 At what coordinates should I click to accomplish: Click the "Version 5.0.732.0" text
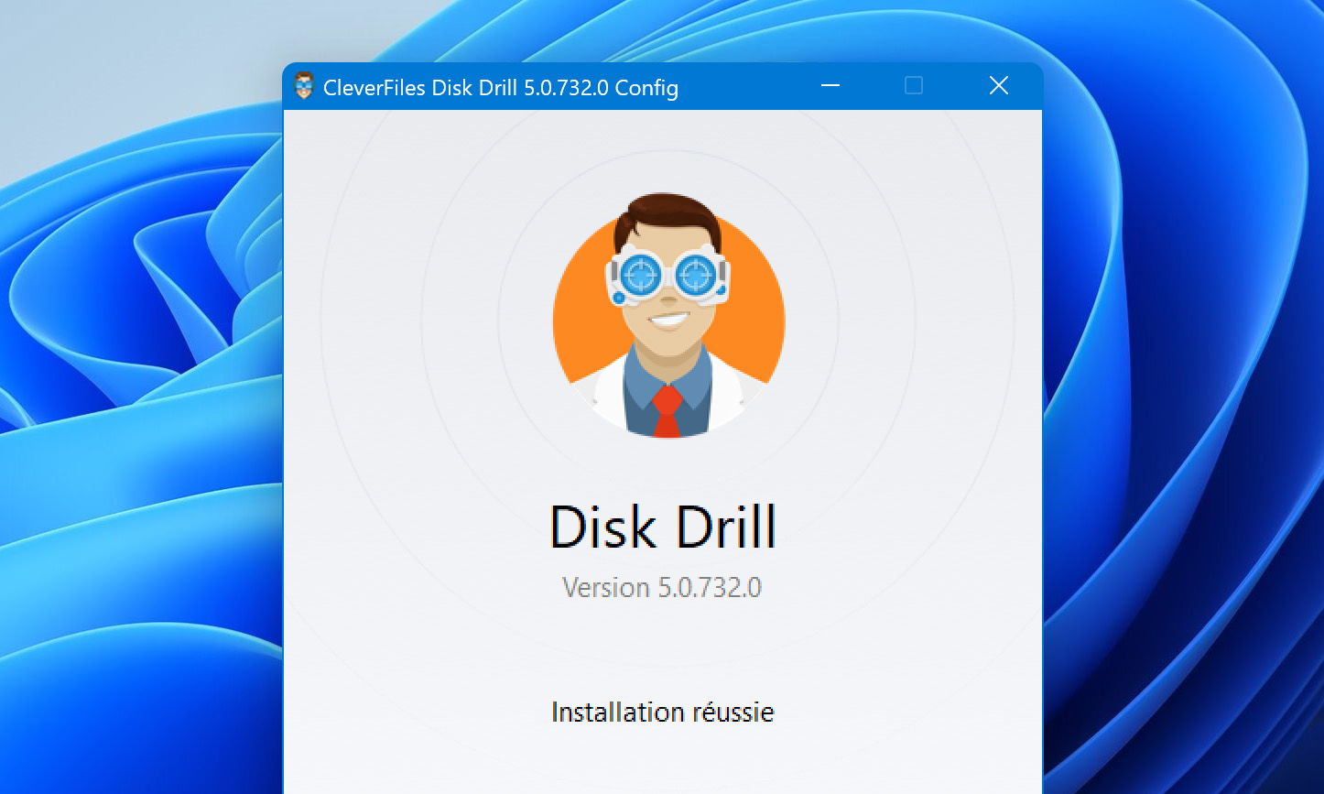point(662,587)
